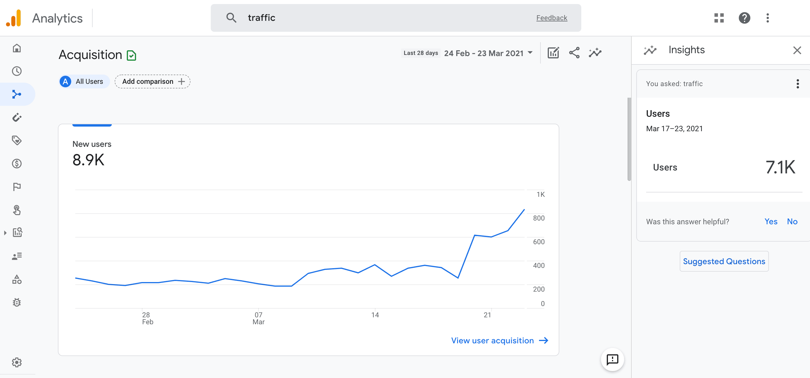Open the Home icon in sidebar
Viewport: 810px width, 378px height.
click(17, 48)
